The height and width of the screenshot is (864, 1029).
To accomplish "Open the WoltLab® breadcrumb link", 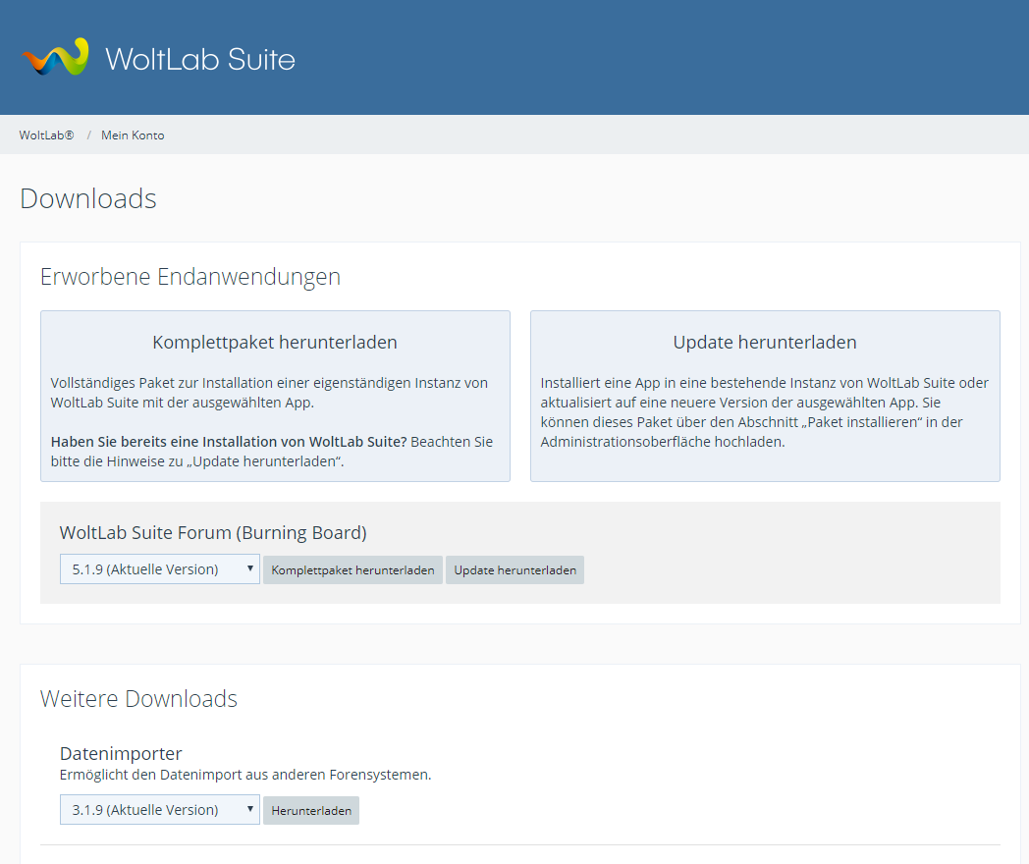I will [x=46, y=135].
